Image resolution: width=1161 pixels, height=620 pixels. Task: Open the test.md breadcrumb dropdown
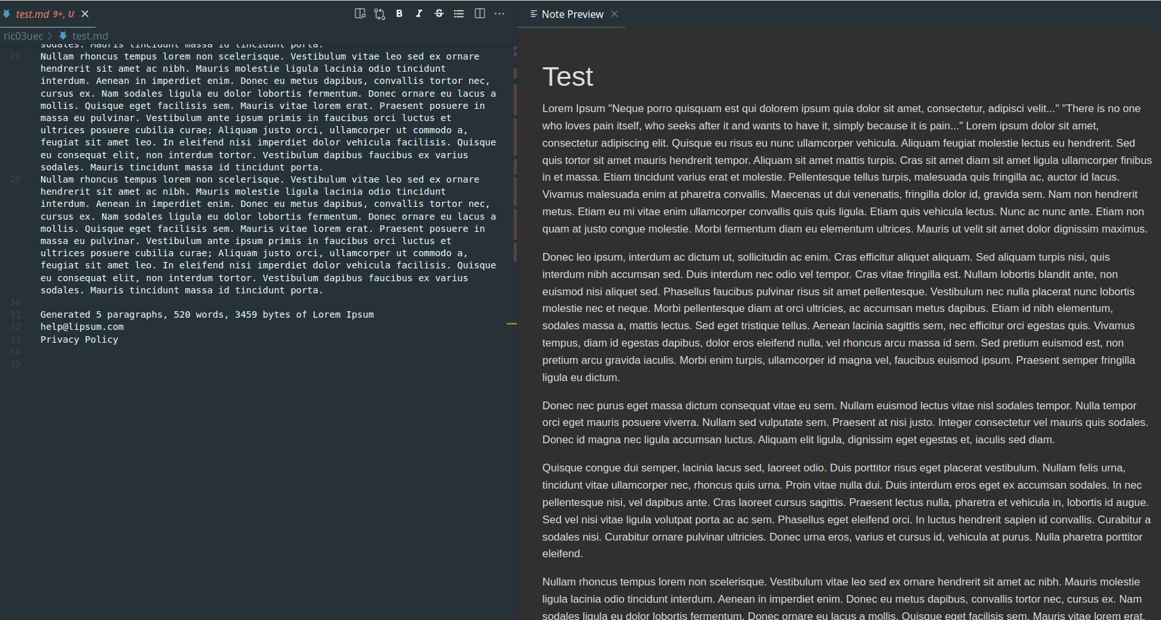90,36
